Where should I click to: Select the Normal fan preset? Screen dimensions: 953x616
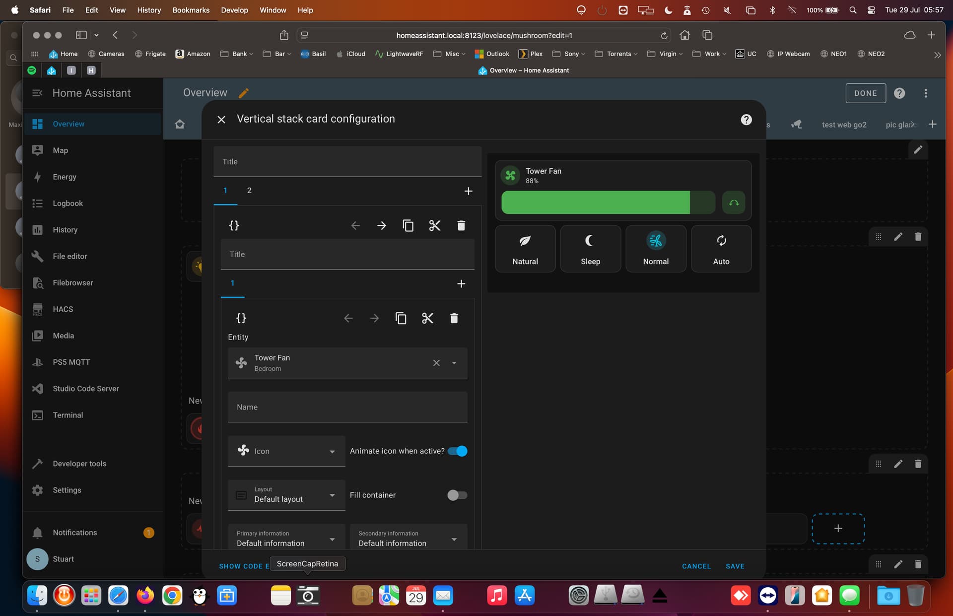tap(656, 249)
